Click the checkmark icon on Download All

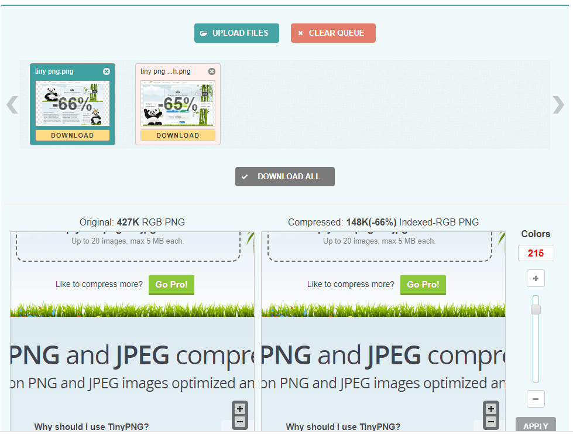coord(245,177)
